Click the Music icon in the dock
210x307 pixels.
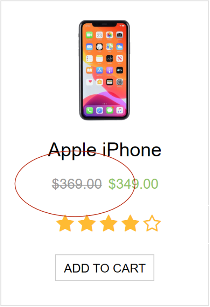point(120,111)
